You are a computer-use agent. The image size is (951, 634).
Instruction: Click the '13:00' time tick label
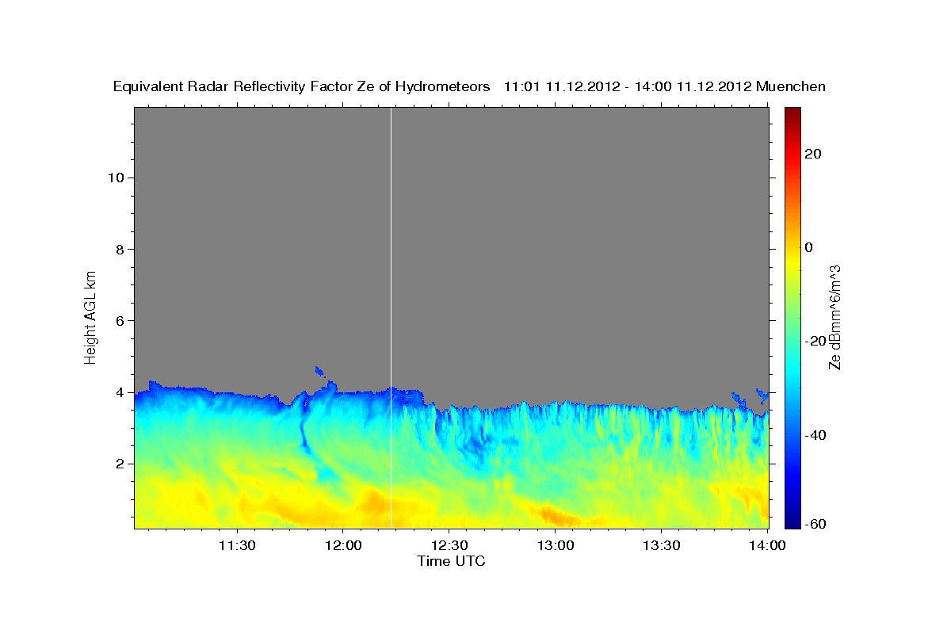point(556,545)
